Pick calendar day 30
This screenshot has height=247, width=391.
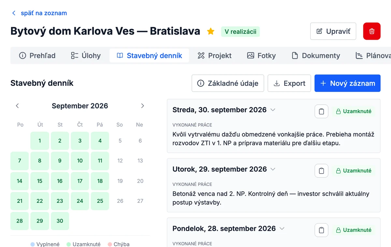click(x=60, y=221)
